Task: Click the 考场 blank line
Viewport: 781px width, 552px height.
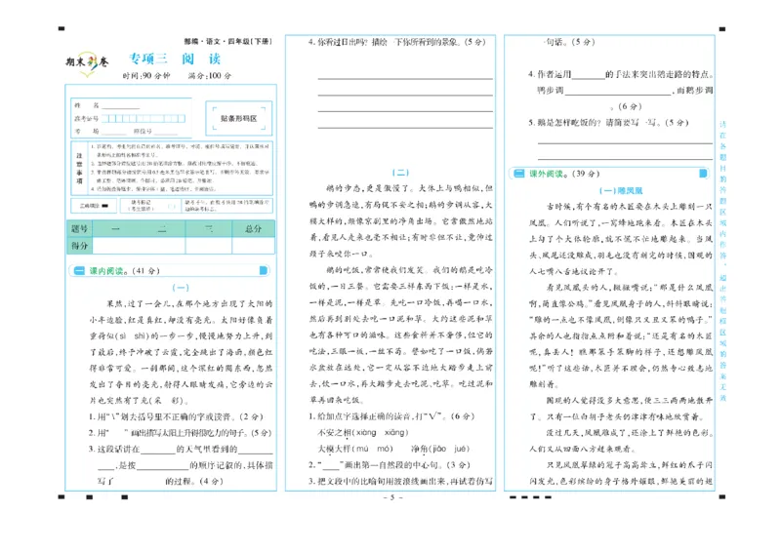Action: pyautogui.click(x=114, y=132)
